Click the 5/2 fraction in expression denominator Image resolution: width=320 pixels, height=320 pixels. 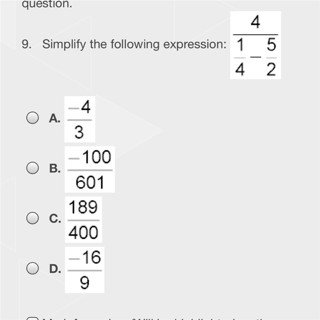pos(271,57)
